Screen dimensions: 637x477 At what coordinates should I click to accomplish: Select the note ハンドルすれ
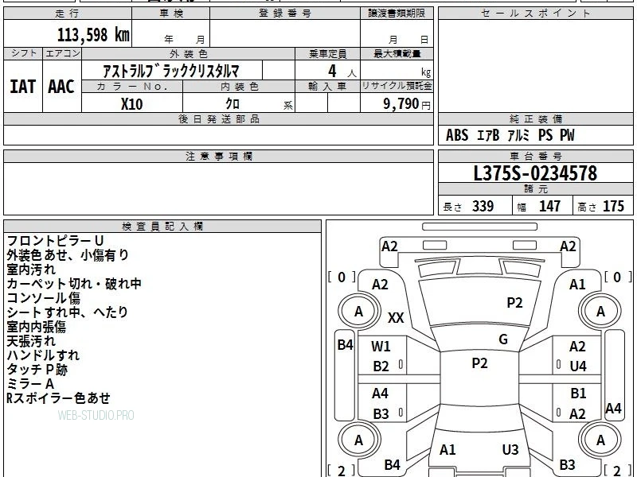pyautogui.click(x=43, y=355)
